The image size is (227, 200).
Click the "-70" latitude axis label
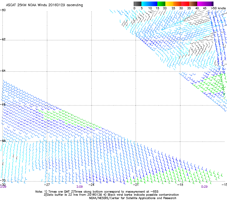3,181
